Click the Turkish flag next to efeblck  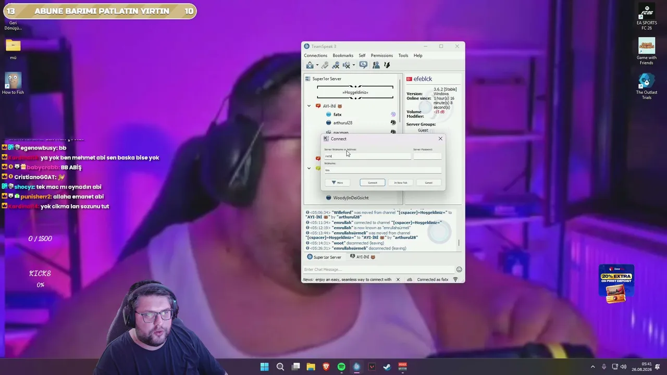409,79
